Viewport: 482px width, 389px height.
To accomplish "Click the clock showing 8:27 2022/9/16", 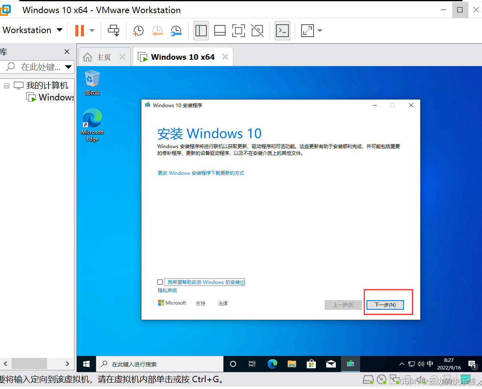I will pos(449,364).
